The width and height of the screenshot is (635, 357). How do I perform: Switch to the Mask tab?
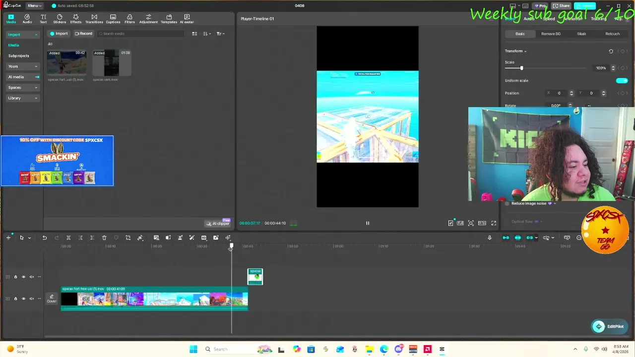point(581,34)
